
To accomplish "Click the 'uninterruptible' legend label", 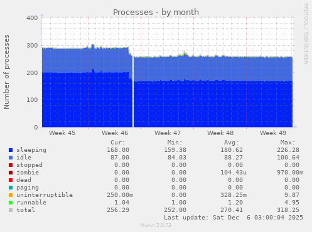I will [x=45, y=195].
